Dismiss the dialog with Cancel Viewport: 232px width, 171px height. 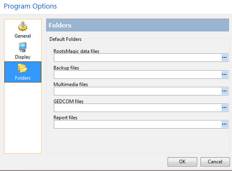point(215,162)
